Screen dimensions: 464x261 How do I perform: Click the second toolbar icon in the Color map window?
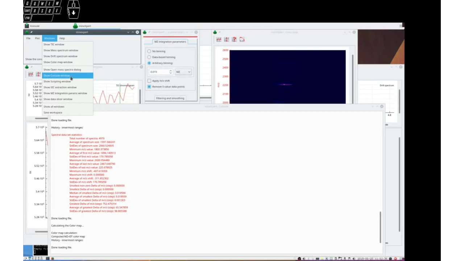227,40
